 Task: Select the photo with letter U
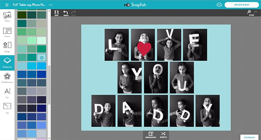click(x=182, y=78)
